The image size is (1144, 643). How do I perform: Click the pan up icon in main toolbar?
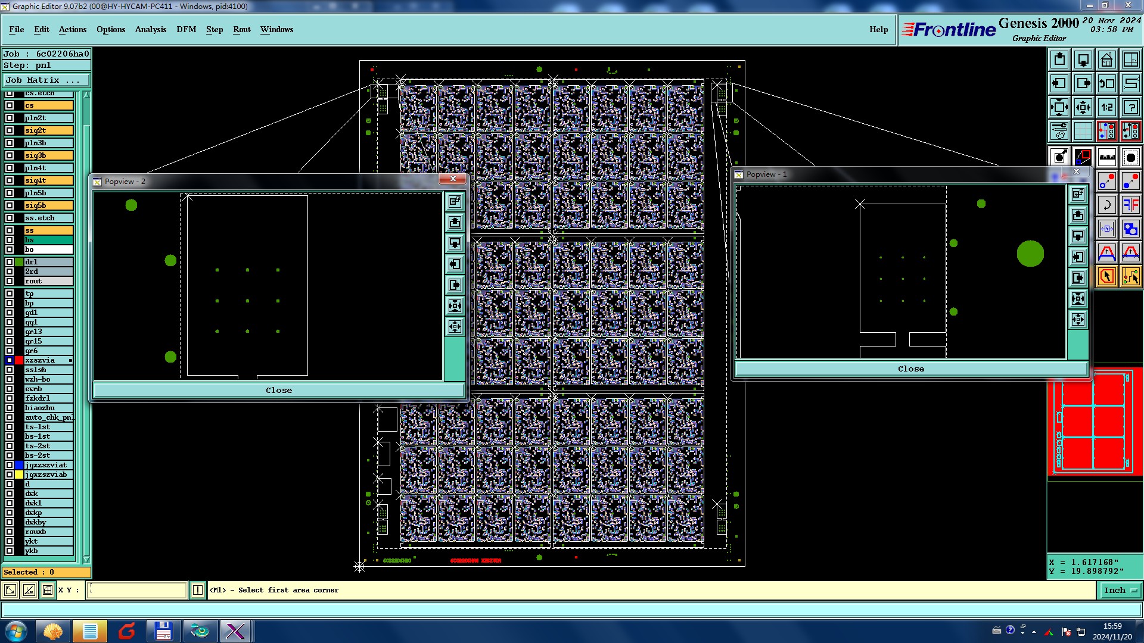1059,60
